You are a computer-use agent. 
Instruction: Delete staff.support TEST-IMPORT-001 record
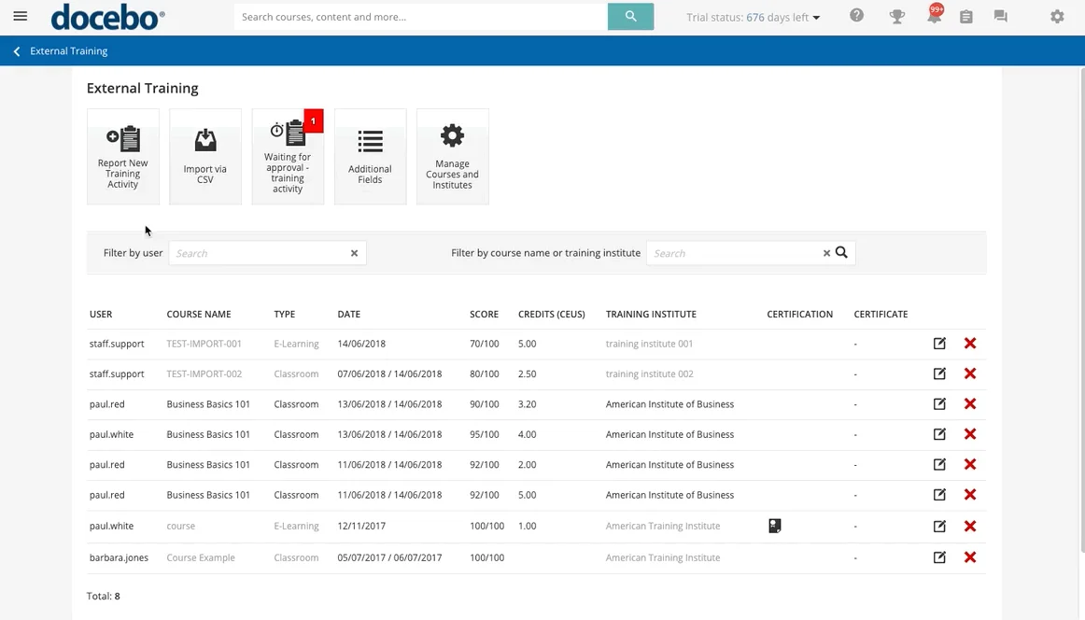(970, 344)
